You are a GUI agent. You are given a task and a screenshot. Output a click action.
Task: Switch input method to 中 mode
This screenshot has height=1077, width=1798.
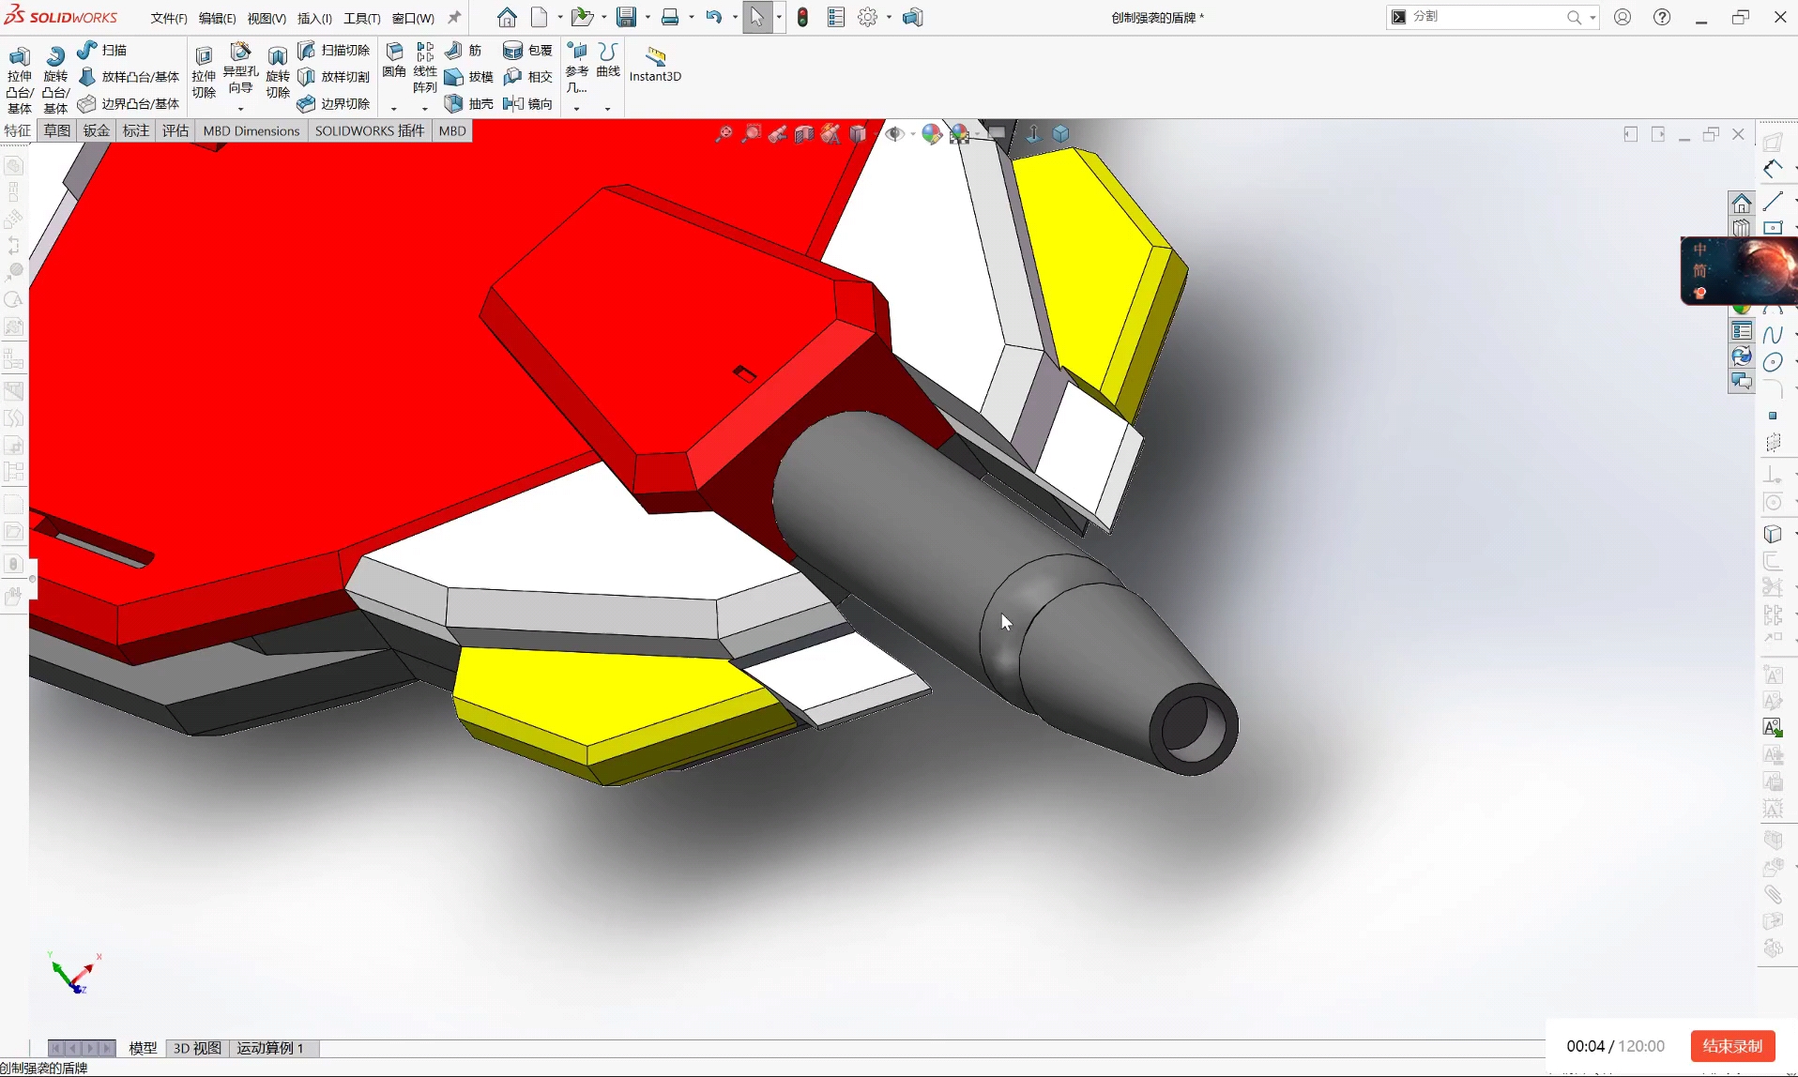(x=1699, y=250)
